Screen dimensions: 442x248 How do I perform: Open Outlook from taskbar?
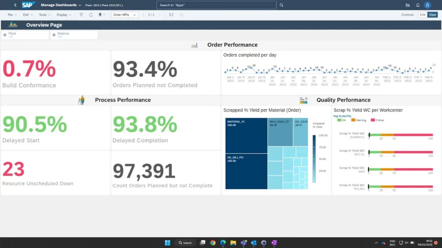pyautogui.click(x=254, y=243)
